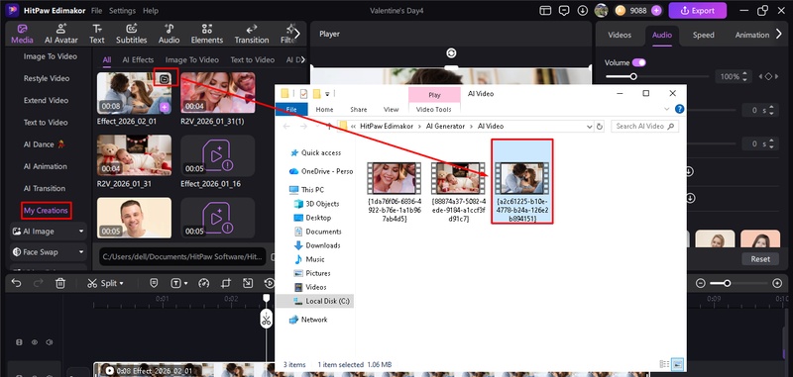Select Restyle Video in sidebar
Viewport: 793px width, 377px height.
[x=47, y=78]
